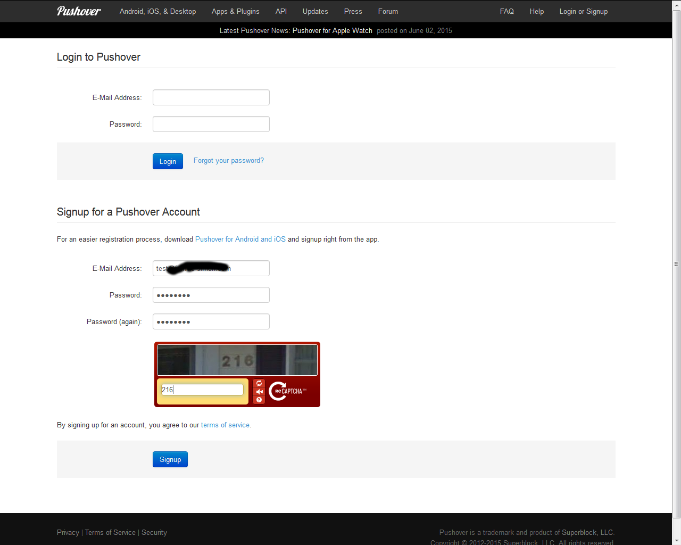Click the Login to Pushover heading
This screenshot has height=545, width=681.
click(x=98, y=57)
